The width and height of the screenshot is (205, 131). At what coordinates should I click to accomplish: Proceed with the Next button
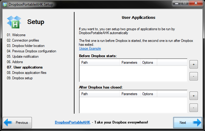point(188,122)
